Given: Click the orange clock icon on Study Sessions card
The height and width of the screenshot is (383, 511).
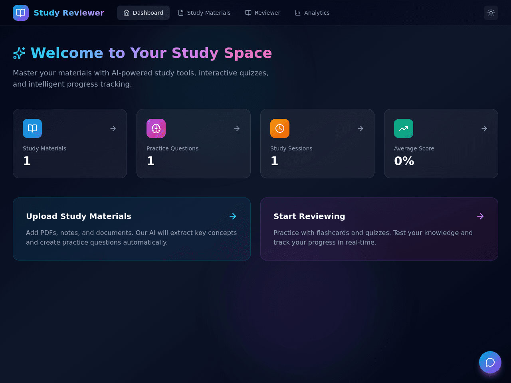Looking at the screenshot, I should pos(280,128).
